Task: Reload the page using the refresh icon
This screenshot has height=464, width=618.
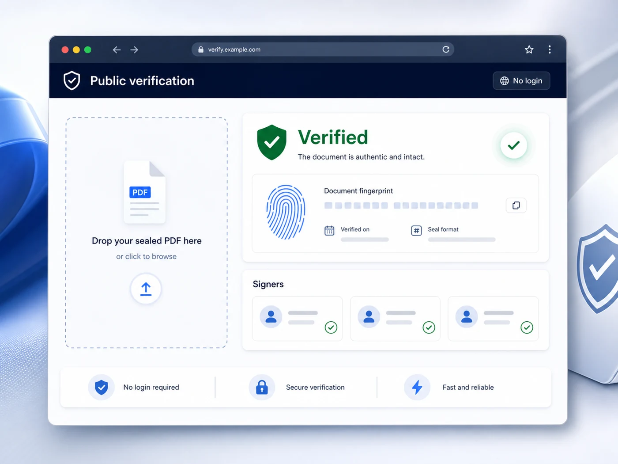Action: [x=446, y=49]
